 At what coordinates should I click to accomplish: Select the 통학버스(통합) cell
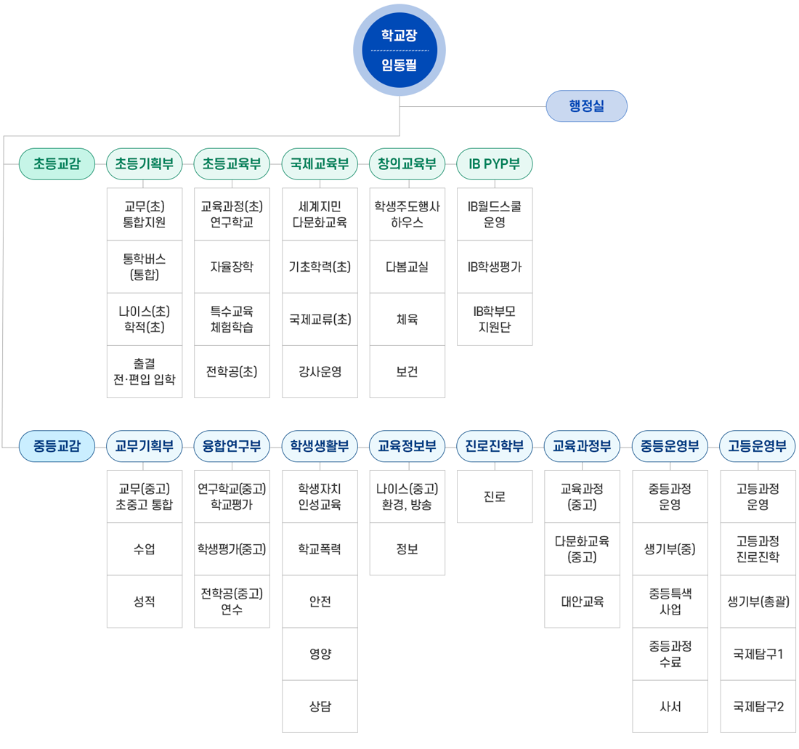click(x=145, y=267)
